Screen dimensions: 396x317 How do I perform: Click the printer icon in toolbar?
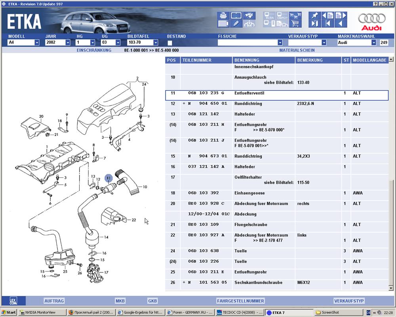223,16
